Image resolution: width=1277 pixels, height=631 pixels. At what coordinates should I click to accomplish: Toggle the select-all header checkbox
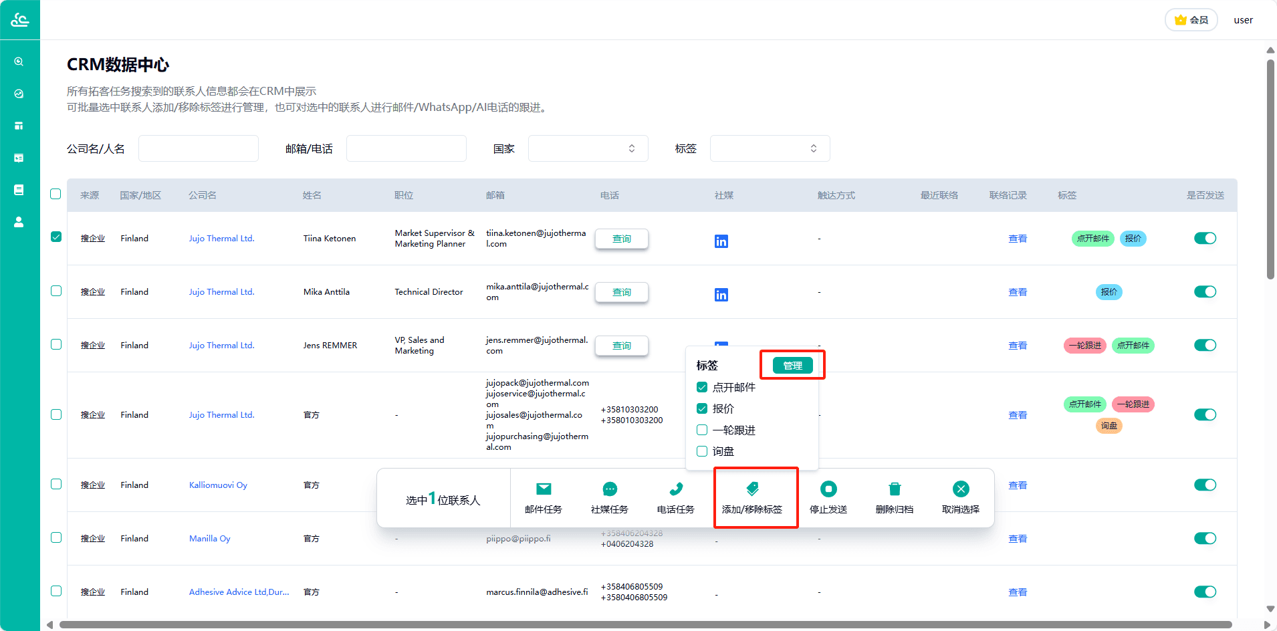point(55,194)
